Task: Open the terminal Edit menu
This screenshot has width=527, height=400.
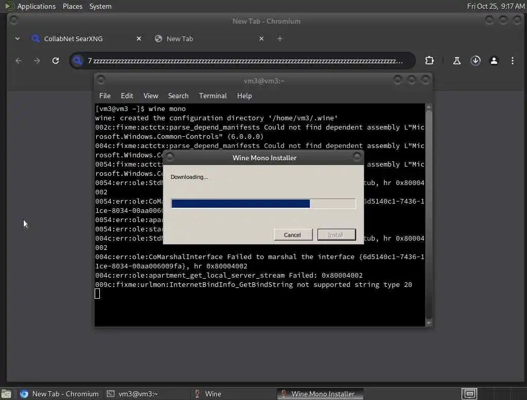Action: tap(127, 96)
